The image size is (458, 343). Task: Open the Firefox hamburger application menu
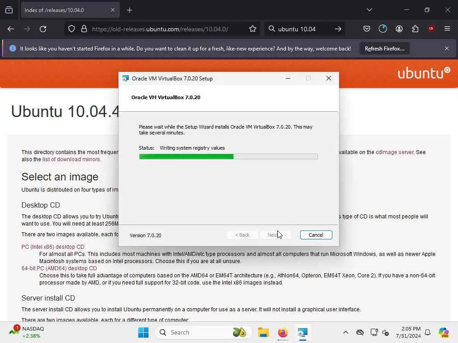tap(447, 29)
